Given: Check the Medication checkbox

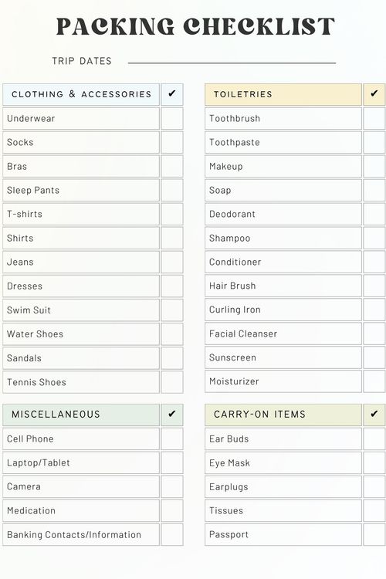Looking at the screenshot, I should [172, 511].
